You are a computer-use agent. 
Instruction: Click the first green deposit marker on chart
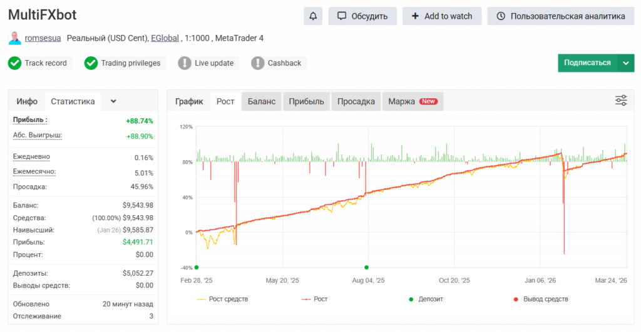[x=197, y=267]
